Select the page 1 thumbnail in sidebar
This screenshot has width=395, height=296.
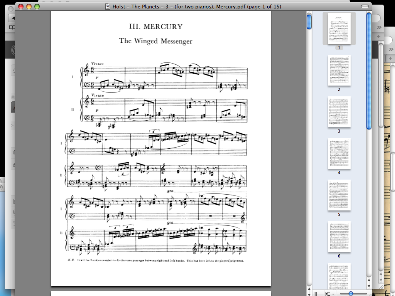pos(339,29)
